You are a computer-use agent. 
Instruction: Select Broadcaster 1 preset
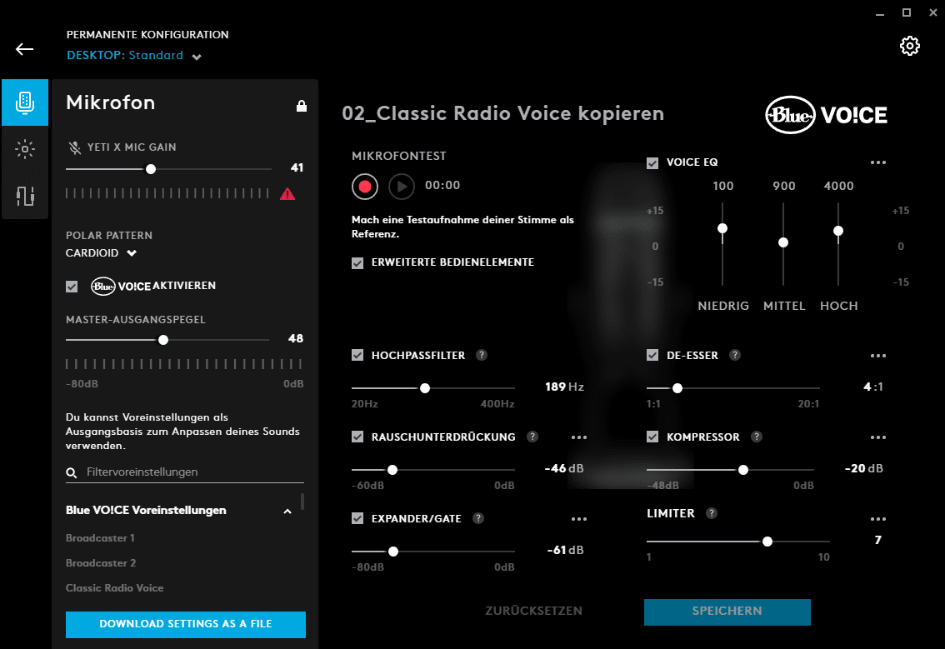tap(100, 537)
